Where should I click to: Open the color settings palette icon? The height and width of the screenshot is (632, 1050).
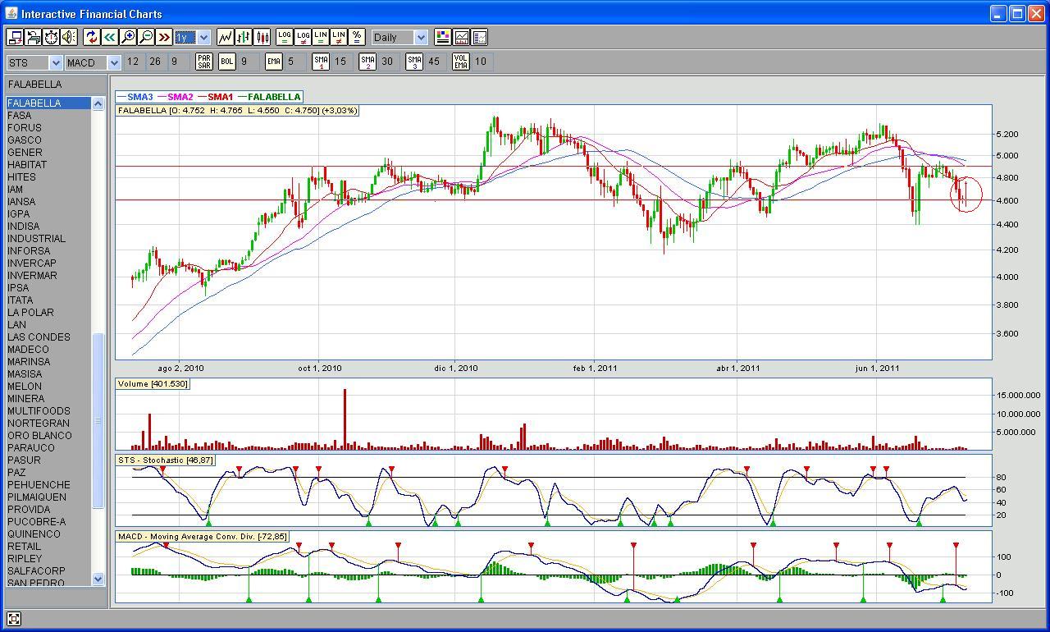click(443, 37)
